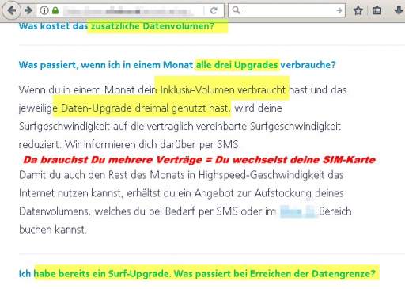Click the red text "Da brauchst Du mehrere Verträge"
Viewport: 405px width, 289px height.
(112, 160)
